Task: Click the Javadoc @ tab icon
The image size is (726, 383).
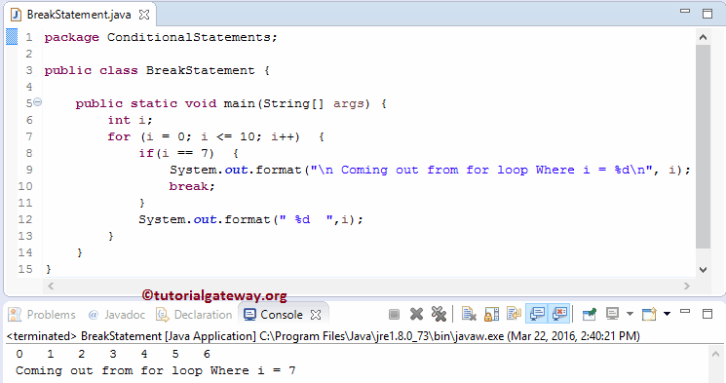Action: pos(94,315)
